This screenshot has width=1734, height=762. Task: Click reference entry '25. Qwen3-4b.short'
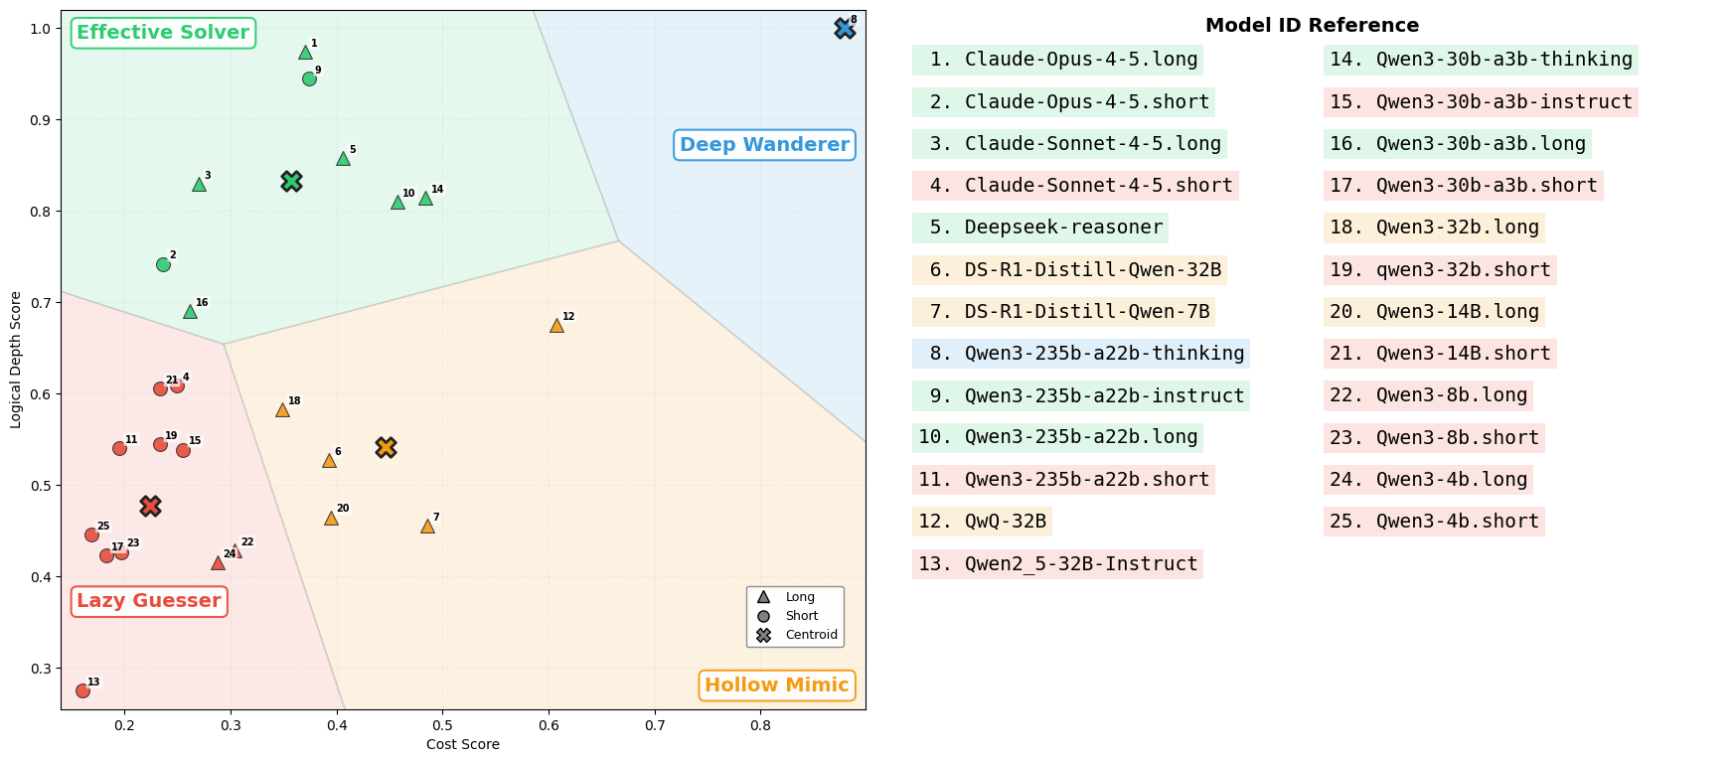click(1435, 522)
